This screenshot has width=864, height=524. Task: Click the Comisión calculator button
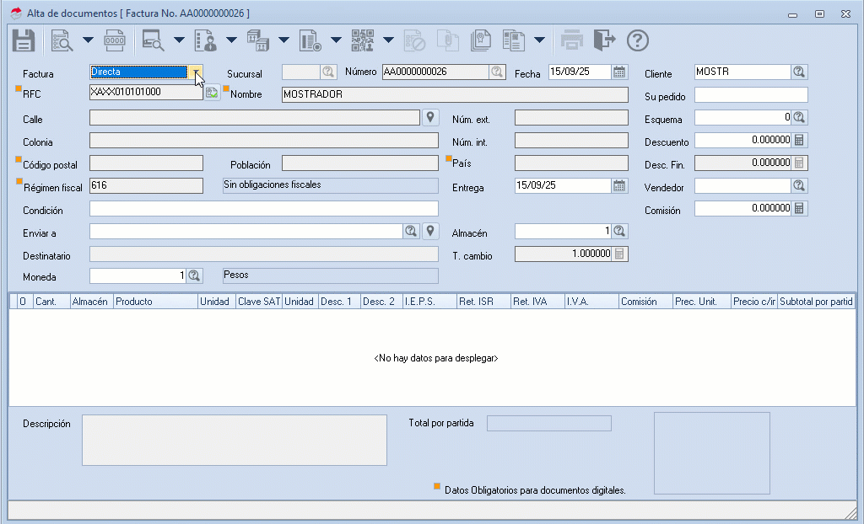(799, 208)
